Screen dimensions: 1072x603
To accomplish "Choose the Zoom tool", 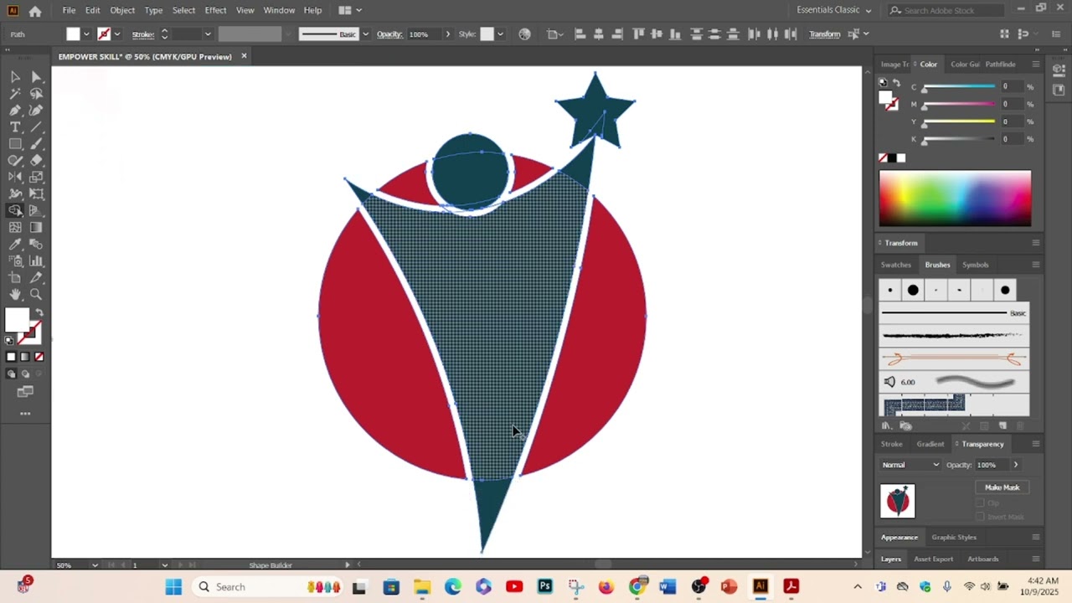I will [x=36, y=295].
